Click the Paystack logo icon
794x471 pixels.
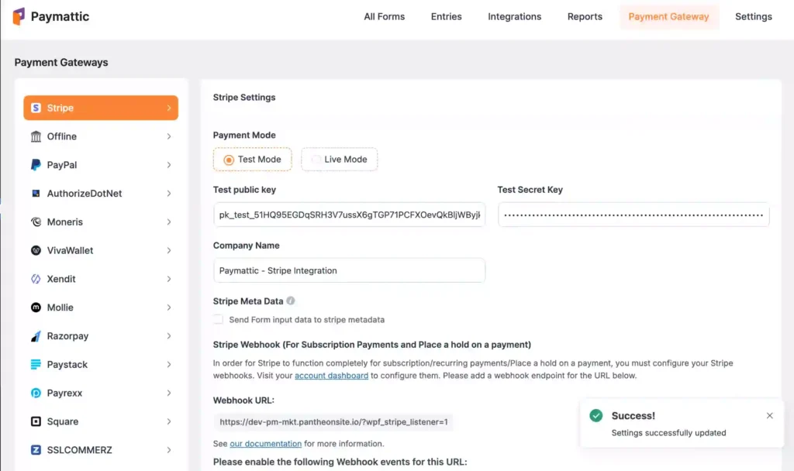click(36, 364)
